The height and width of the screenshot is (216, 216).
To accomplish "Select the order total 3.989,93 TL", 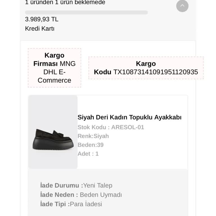I will [x=42, y=19].
